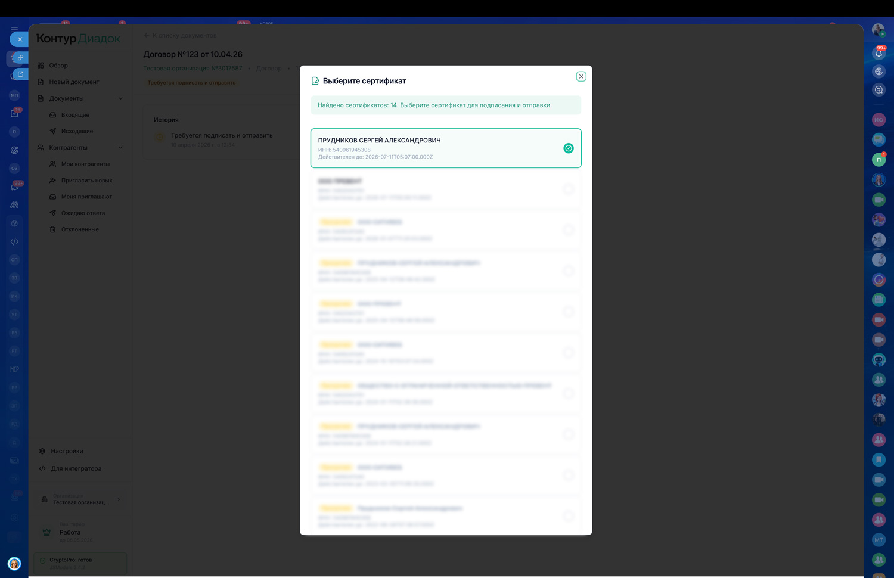Collapse the Документы section chevron
Image resolution: width=894 pixels, height=578 pixels.
pyautogui.click(x=120, y=98)
